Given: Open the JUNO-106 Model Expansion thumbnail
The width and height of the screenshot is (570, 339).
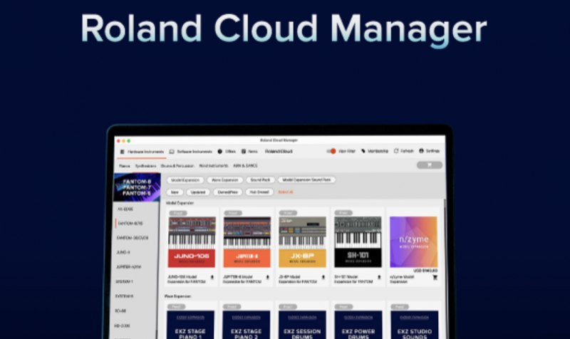Looking at the screenshot, I should tap(192, 242).
